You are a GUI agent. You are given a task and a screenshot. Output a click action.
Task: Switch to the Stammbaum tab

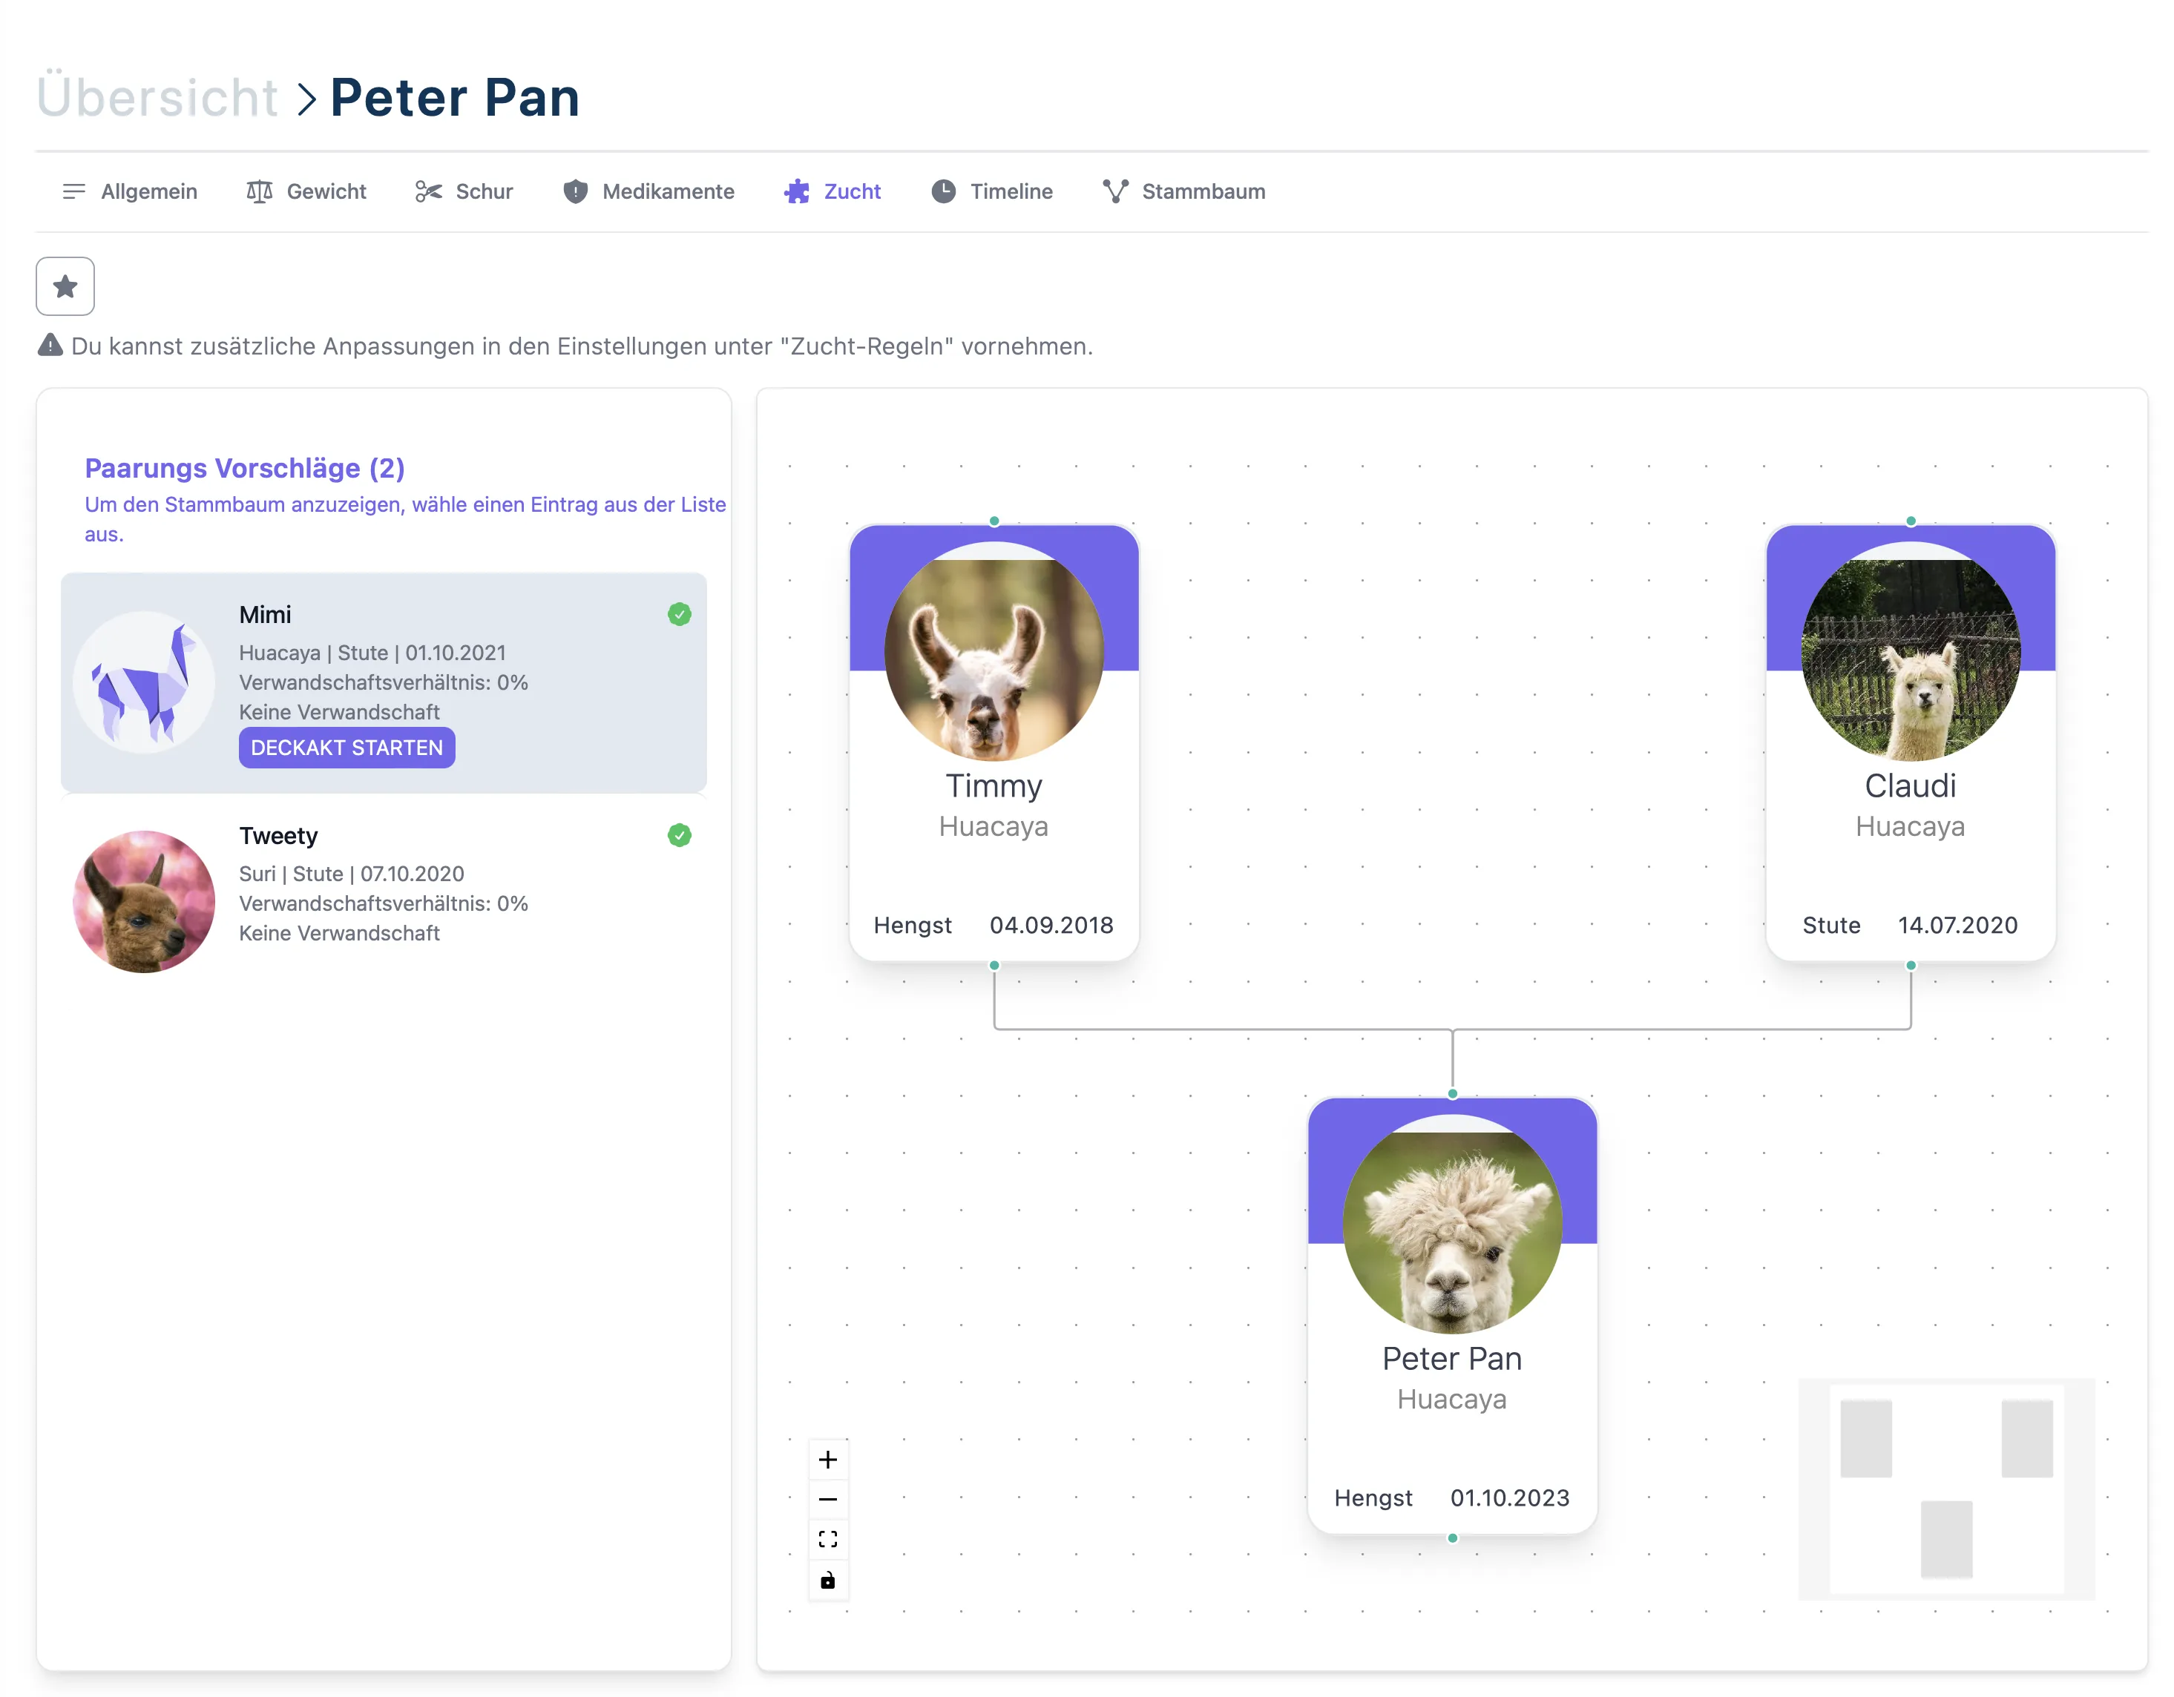click(1183, 191)
